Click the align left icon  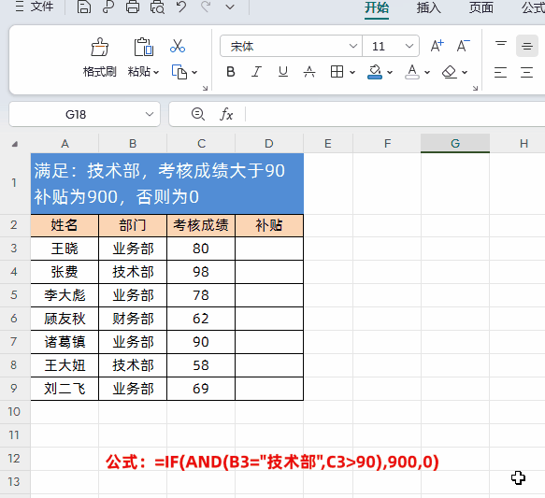[500, 72]
